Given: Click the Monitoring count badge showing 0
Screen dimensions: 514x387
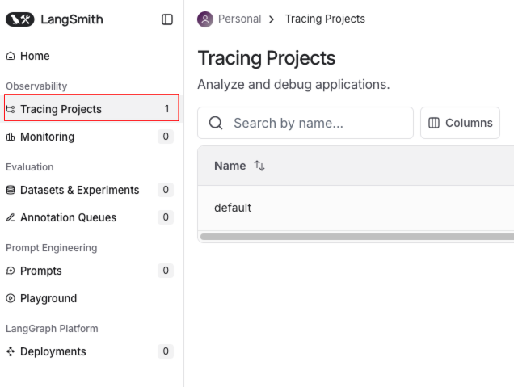Looking at the screenshot, I should pos(166,137).
